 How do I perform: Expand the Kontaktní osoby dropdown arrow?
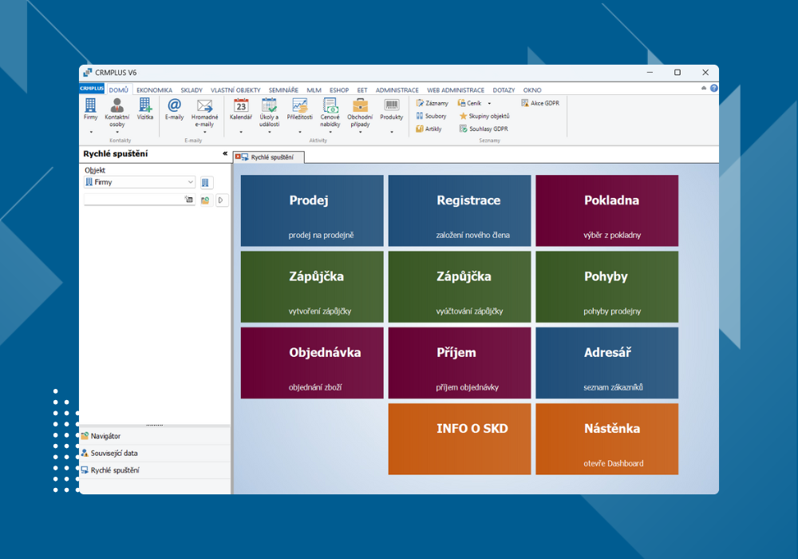pyautogui.click(x=117, y=133)
